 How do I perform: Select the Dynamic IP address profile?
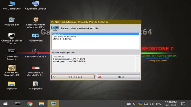pos(96,37)
